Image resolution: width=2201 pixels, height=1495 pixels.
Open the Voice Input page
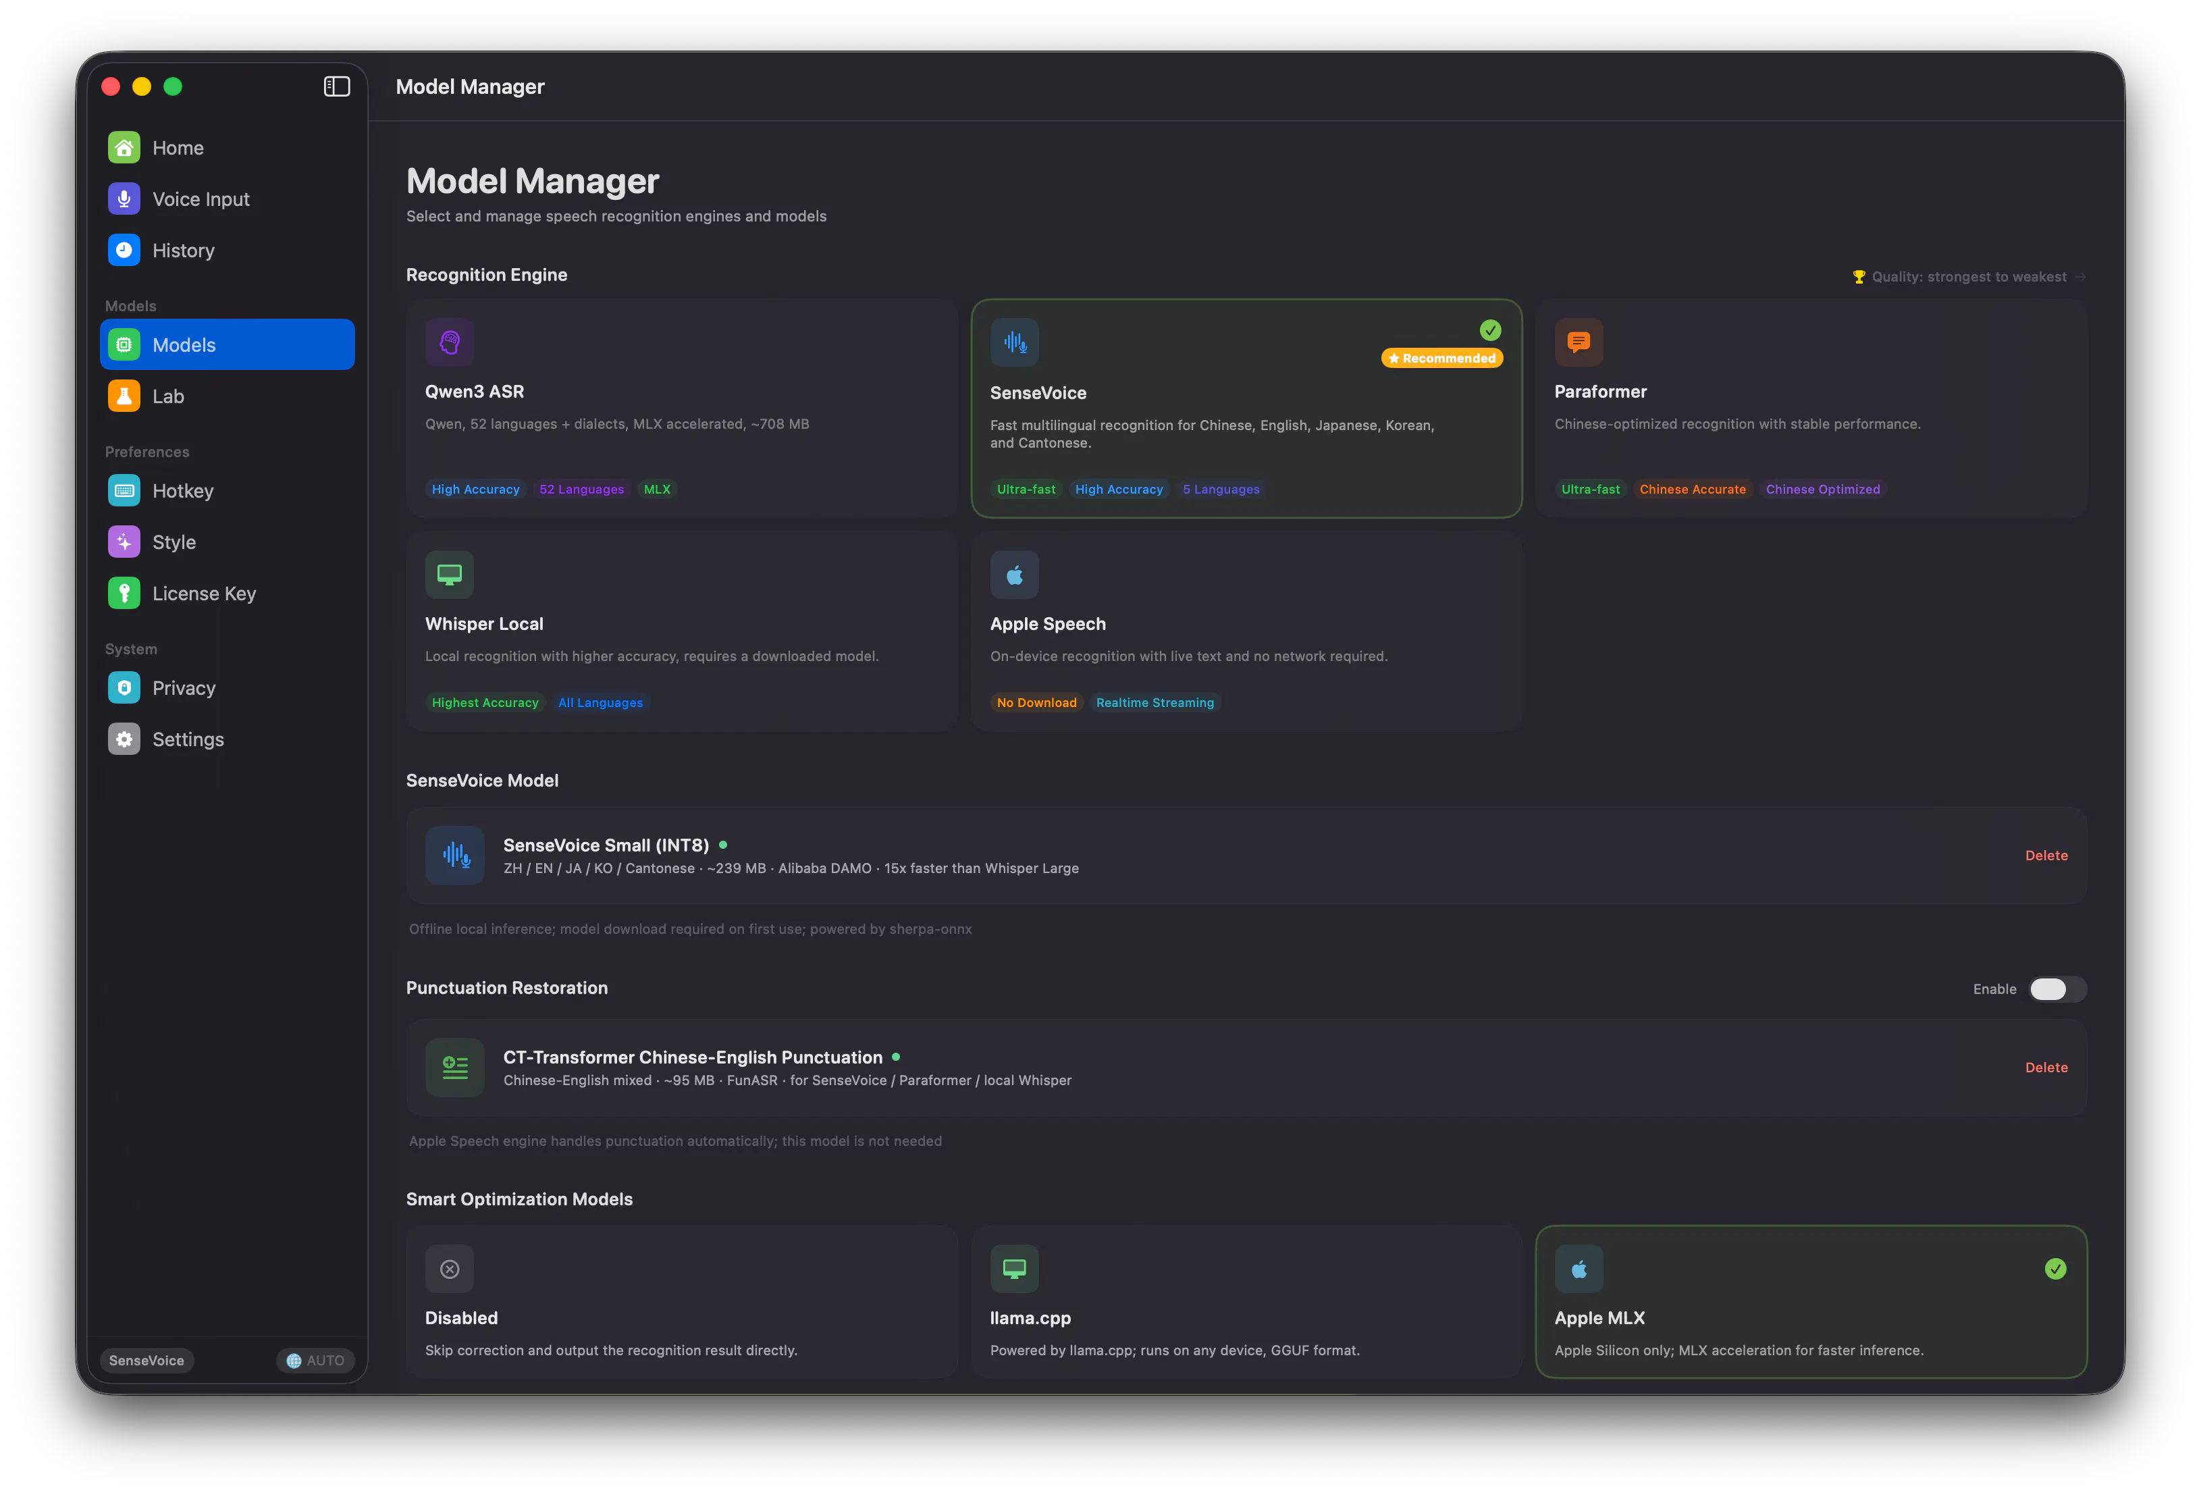[x=228, y=199]
